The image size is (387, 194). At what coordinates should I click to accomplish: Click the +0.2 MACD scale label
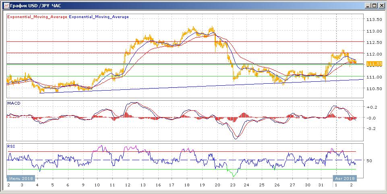(x=371, y=107)
